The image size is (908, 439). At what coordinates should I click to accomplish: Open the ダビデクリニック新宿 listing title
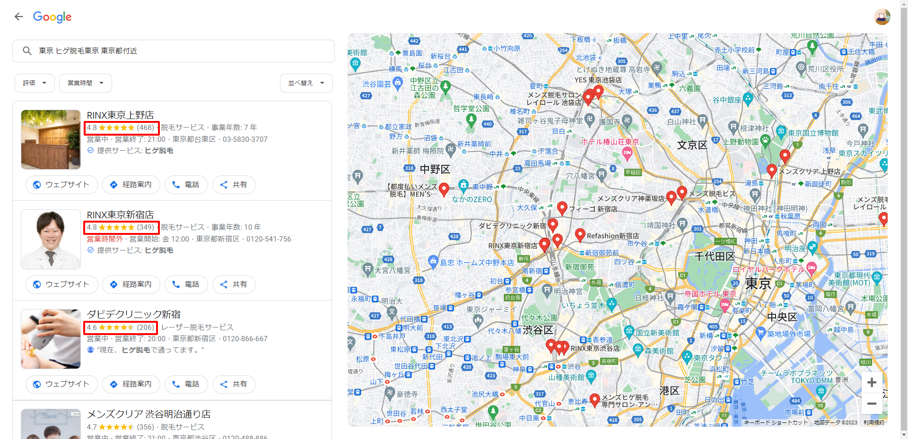pos(133,314)
